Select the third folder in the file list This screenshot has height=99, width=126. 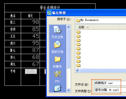point(78,40)
